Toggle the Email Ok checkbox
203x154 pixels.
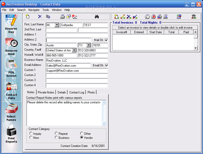click(106, 65)
